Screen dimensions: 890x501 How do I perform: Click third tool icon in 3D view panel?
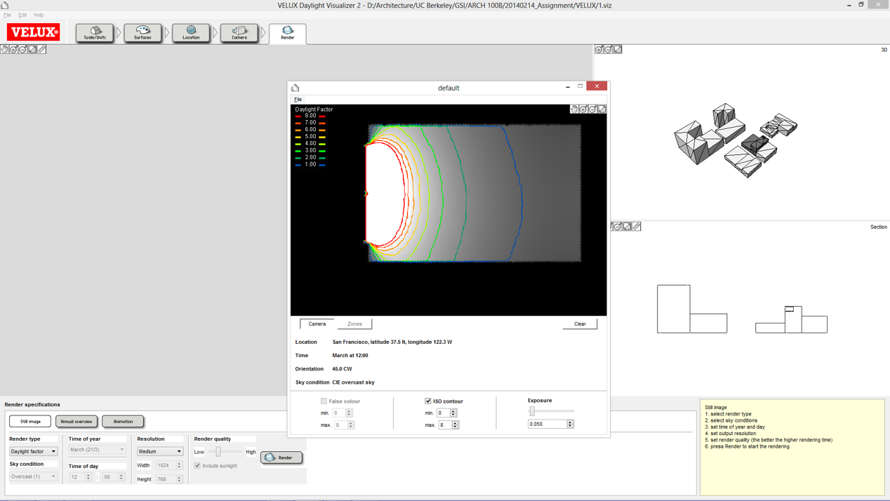(618, 50)
